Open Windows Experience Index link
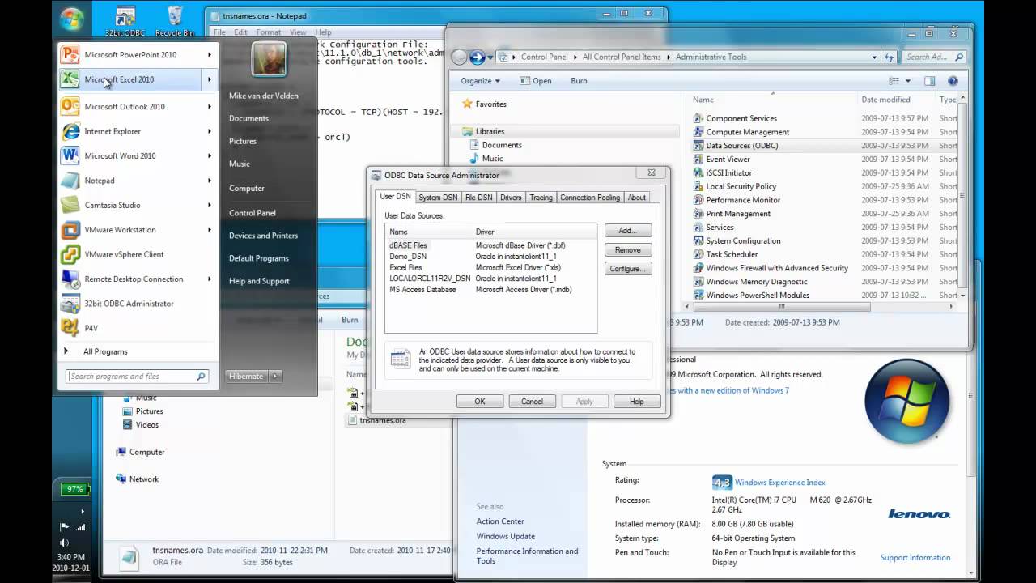Viewport: 1036px width, 583px height. [x=779, y=483]
